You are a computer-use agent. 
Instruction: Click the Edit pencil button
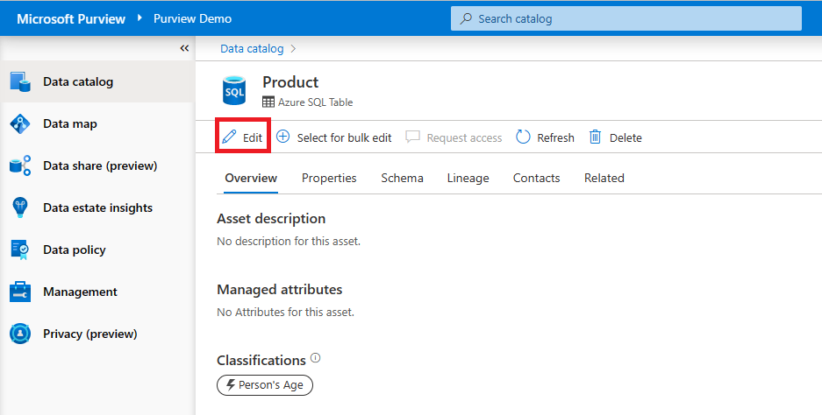tap(242, 137)
